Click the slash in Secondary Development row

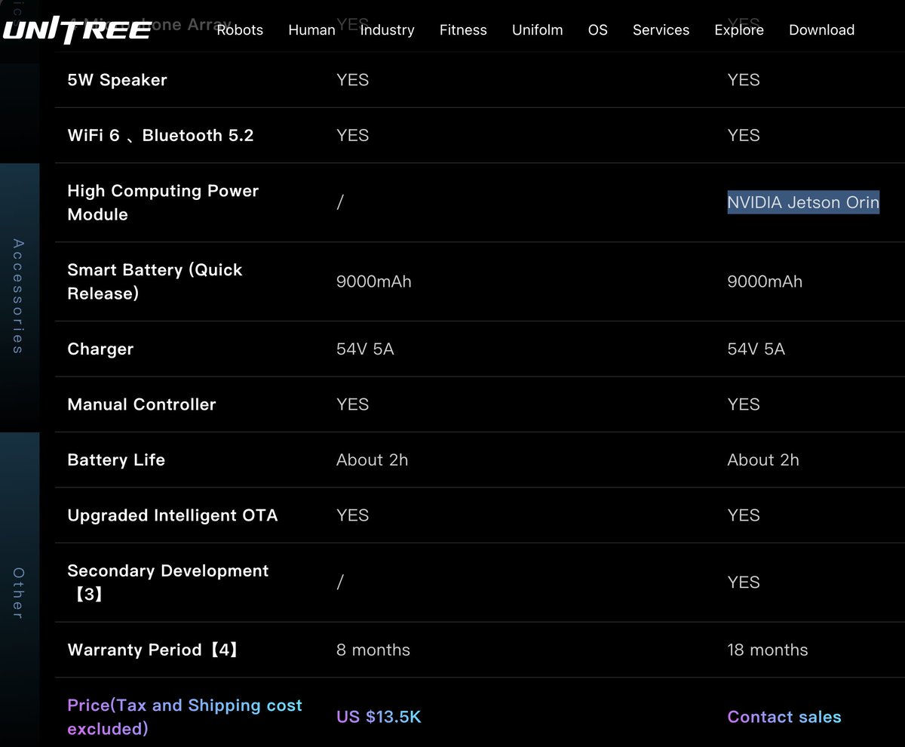340,583
